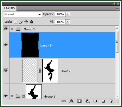
Task: Click Layer 2's transparent layer thumbnail
Action: (x=30, y=70)
